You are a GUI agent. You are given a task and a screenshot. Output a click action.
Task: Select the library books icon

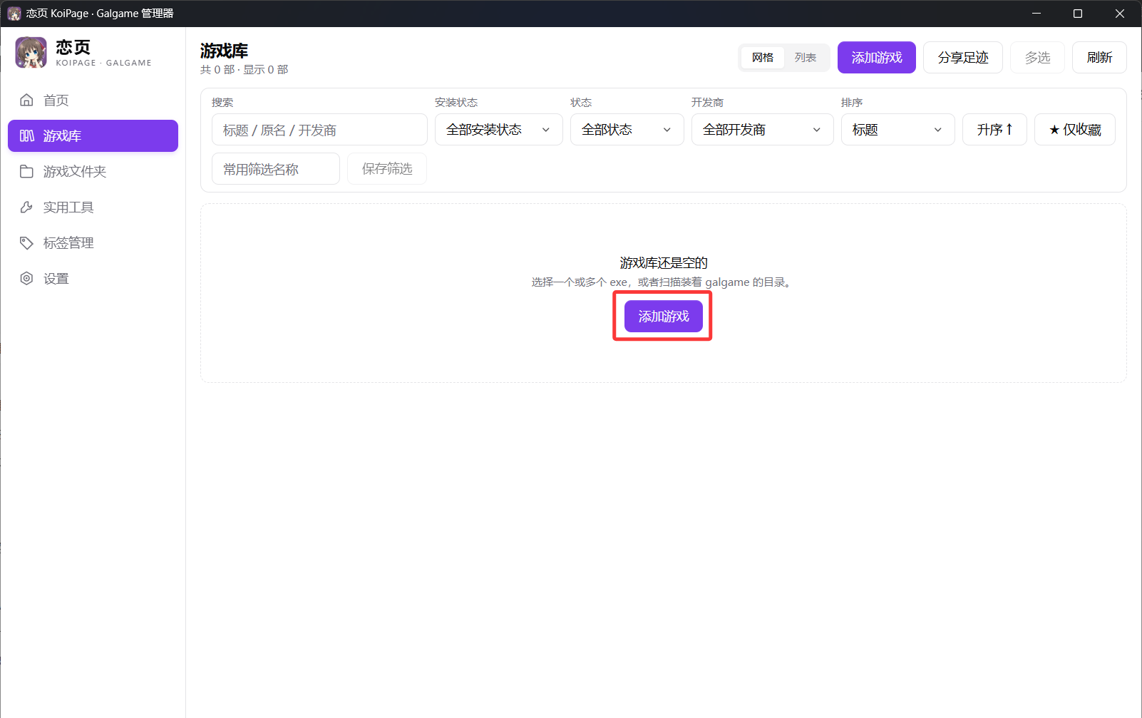click(x=26, y=135)
